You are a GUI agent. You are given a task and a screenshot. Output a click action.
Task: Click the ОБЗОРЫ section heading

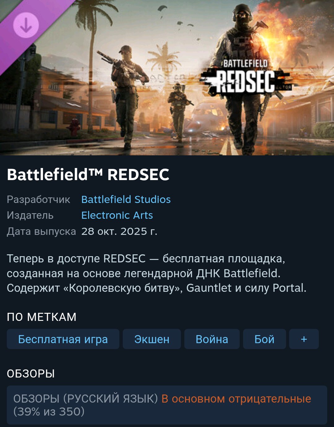point(31,374)
